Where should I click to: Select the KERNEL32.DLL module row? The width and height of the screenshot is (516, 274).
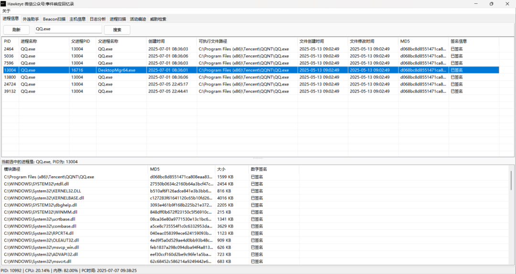[150, 191]
